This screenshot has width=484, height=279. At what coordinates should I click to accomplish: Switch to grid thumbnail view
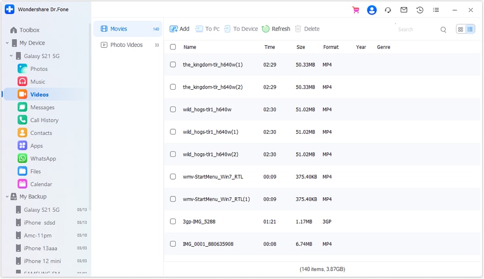[x=460, y=30]
